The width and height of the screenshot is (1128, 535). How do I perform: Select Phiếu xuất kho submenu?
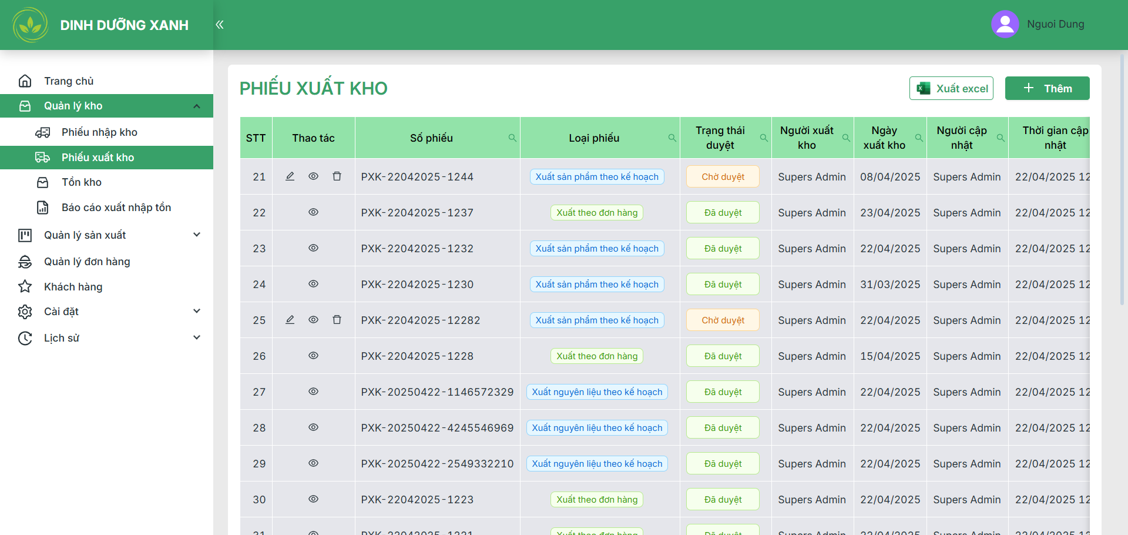tap(106, 158)
